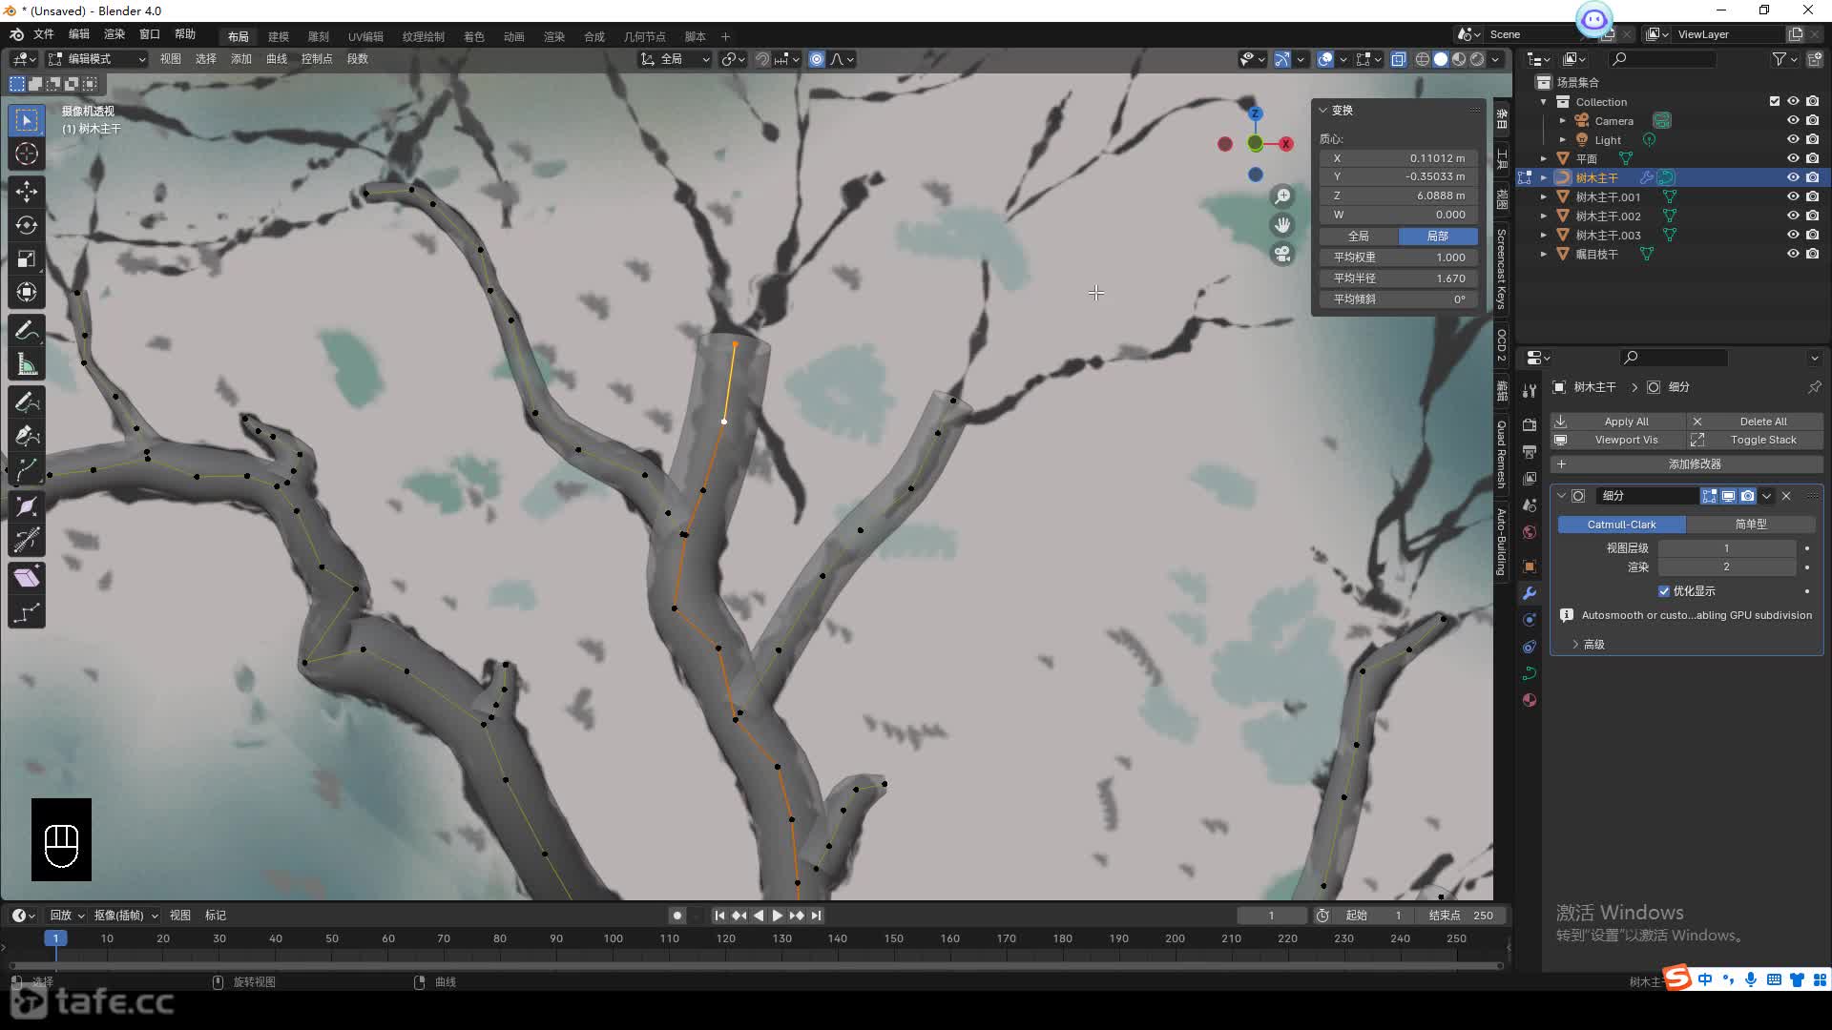Switch to the UV编辑 workspace tab
This screenshot has width=1832, height=1030.
click(x=365, y=36)
